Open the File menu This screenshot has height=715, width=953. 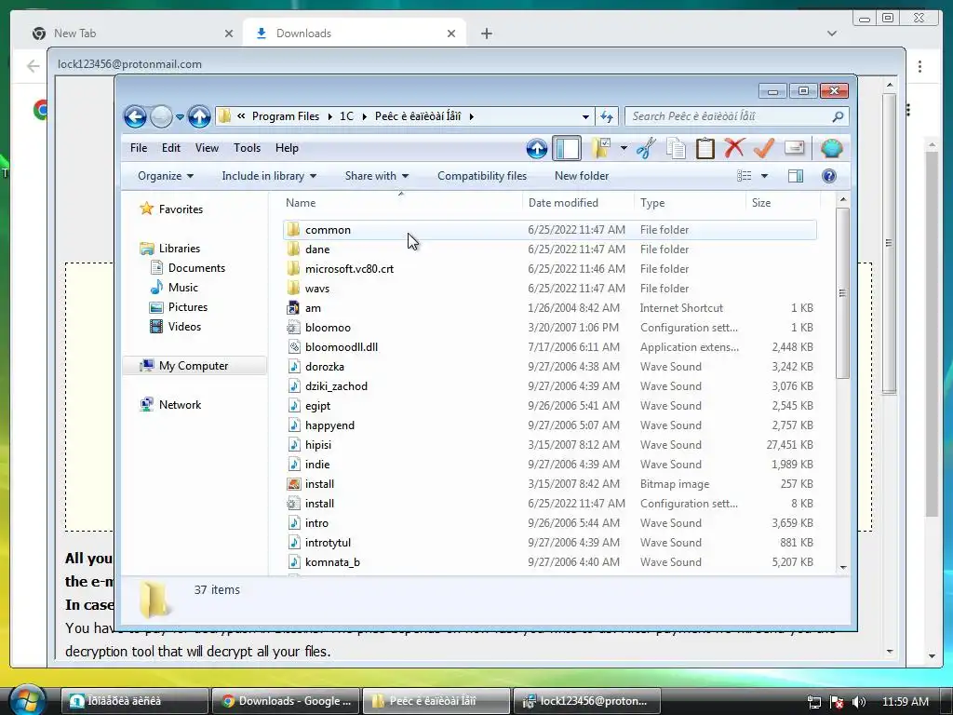[139, 148]
